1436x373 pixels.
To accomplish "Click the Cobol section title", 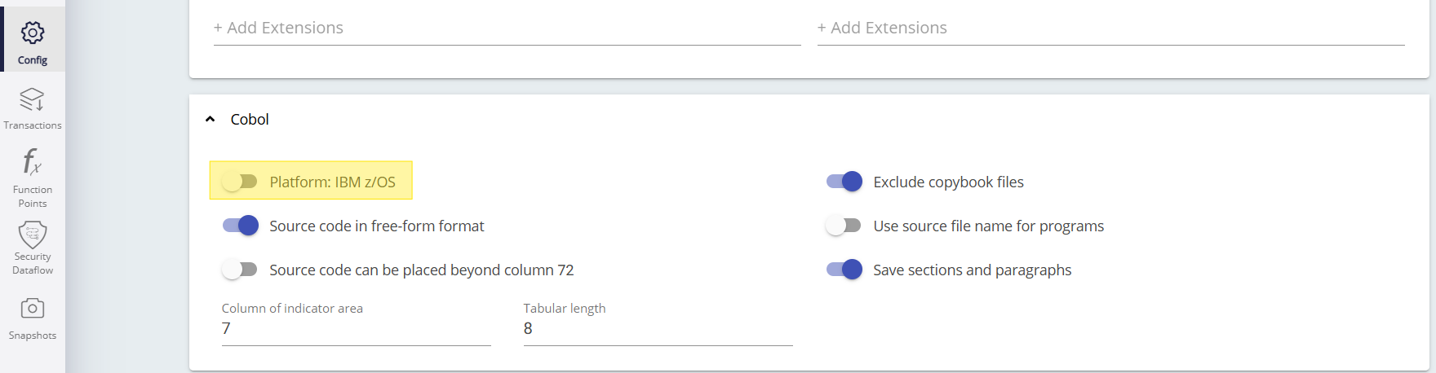I will pos(250,120).
